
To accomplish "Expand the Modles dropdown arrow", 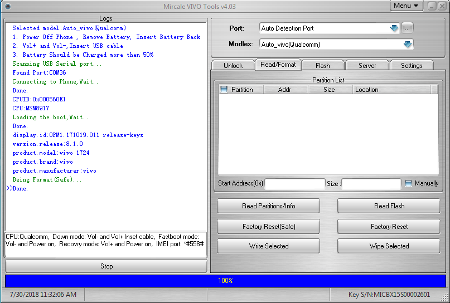I will (408, 45).
